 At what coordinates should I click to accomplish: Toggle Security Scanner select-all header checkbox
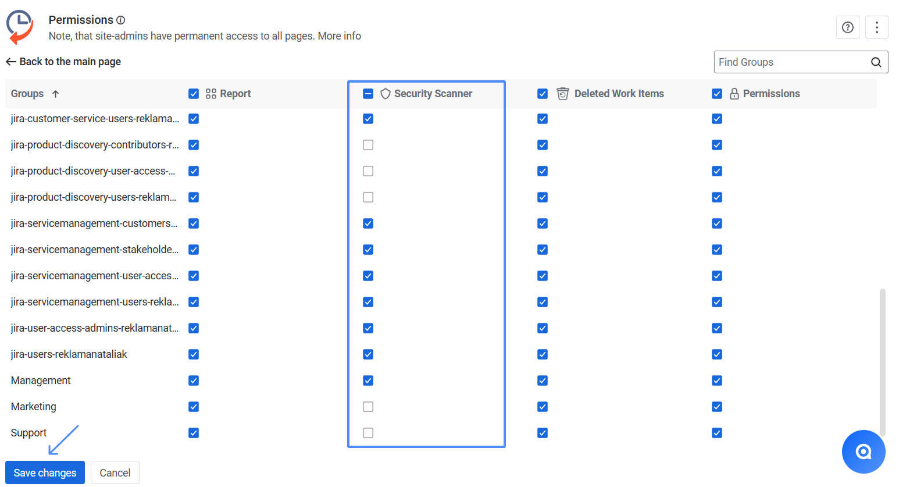click(368, 94)
